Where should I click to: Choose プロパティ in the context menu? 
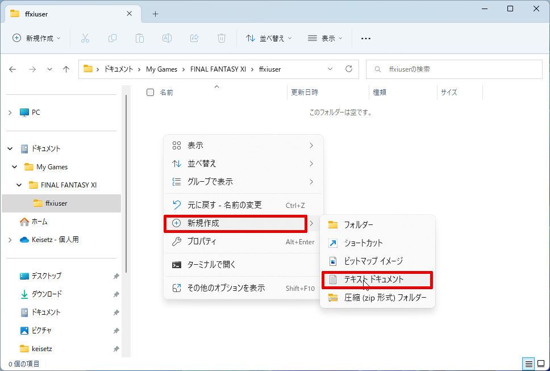tap(202, 241)
